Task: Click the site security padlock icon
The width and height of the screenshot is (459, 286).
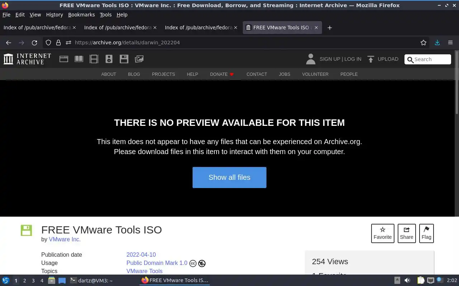Action: [x=58, y=43]
